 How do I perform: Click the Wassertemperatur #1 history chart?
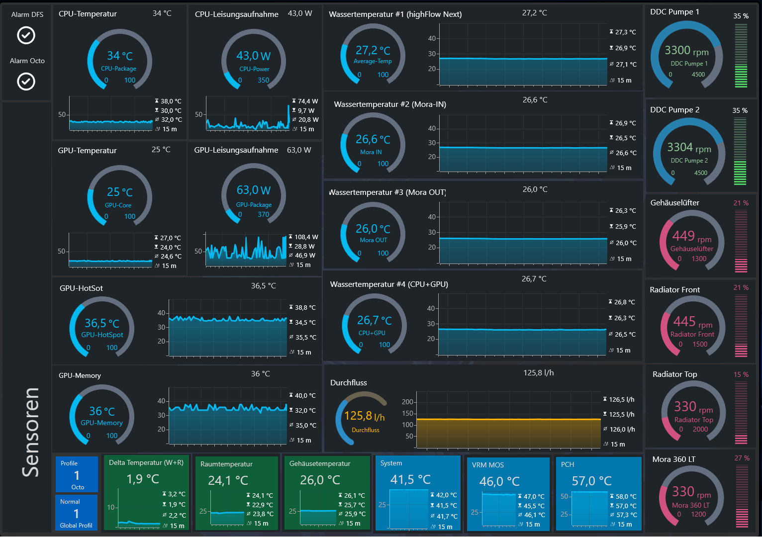(524, 55)
